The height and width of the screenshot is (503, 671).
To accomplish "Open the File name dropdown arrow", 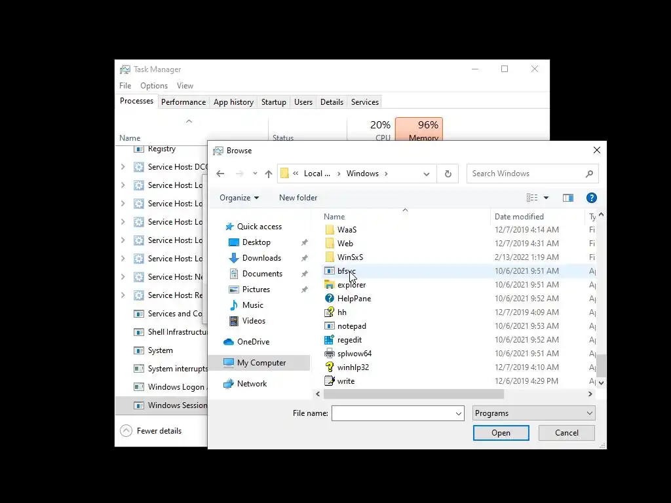I will point(459,414).
